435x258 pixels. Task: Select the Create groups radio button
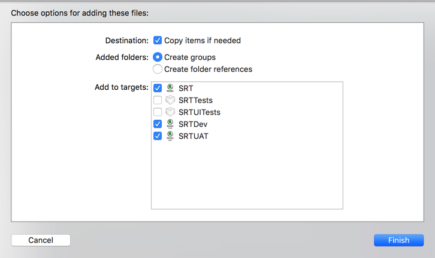tap(158, 57)
